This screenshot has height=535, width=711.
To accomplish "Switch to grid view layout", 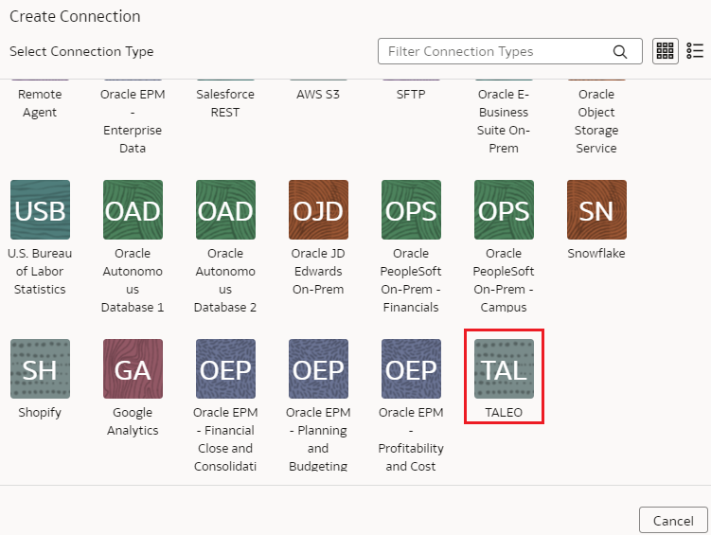I will 666,51.
